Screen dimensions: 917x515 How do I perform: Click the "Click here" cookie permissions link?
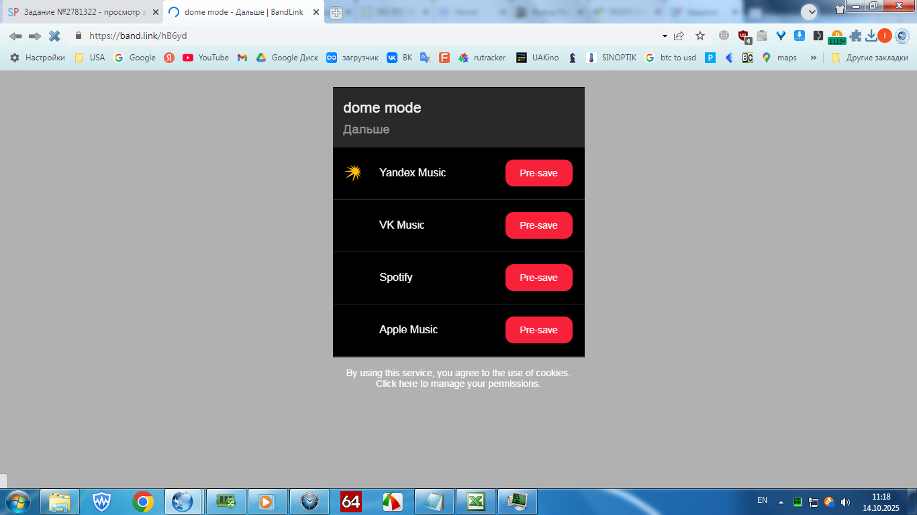pyautogui.click(x=396, y=384)
